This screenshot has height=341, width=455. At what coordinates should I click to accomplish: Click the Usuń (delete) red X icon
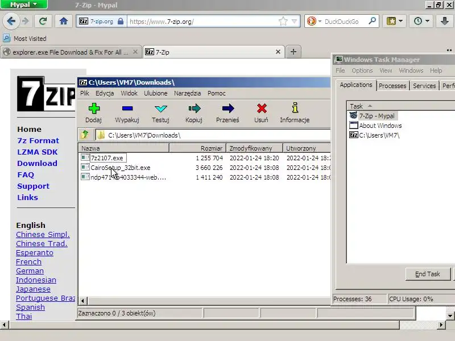[x=262, y=109]
